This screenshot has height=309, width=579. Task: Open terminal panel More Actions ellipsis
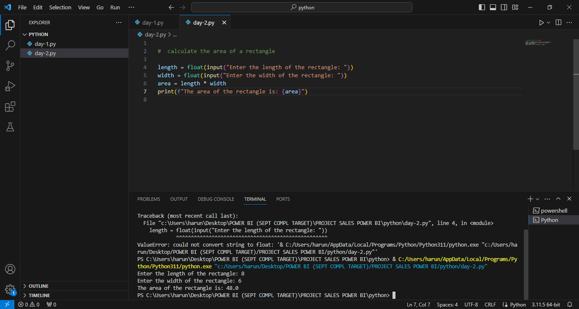click(x=547, y=199)
